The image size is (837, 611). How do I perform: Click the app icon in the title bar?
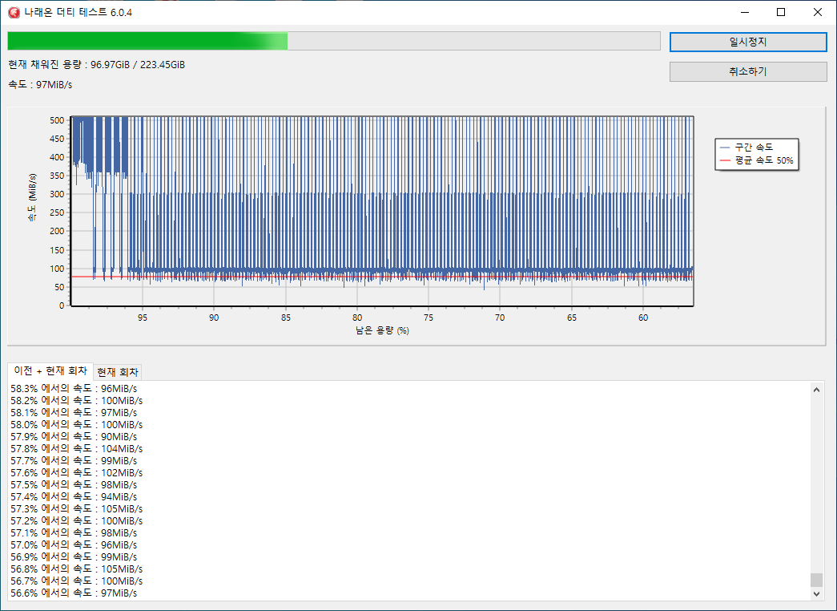click(14, 12)
